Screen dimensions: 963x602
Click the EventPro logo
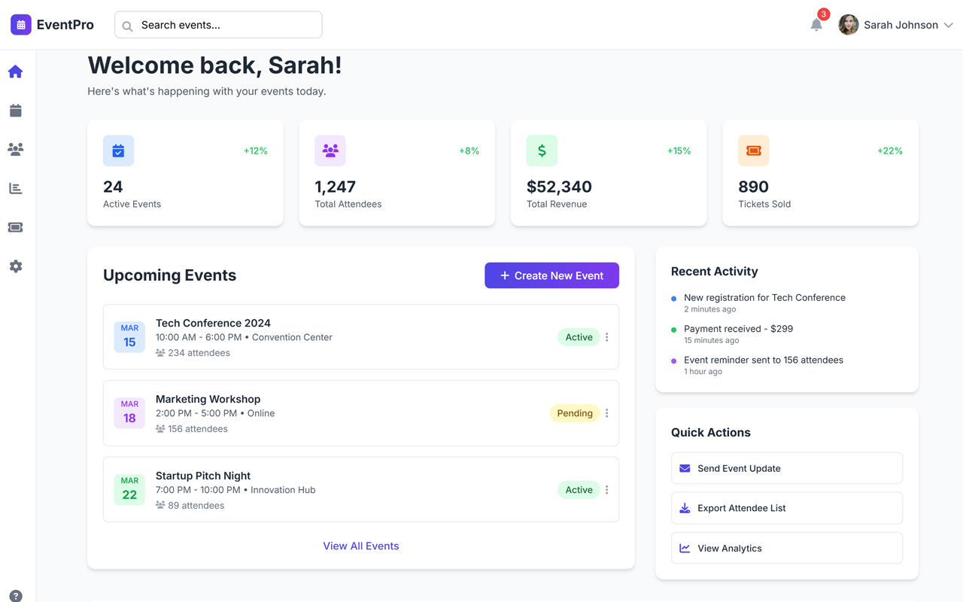pos(51,24)
